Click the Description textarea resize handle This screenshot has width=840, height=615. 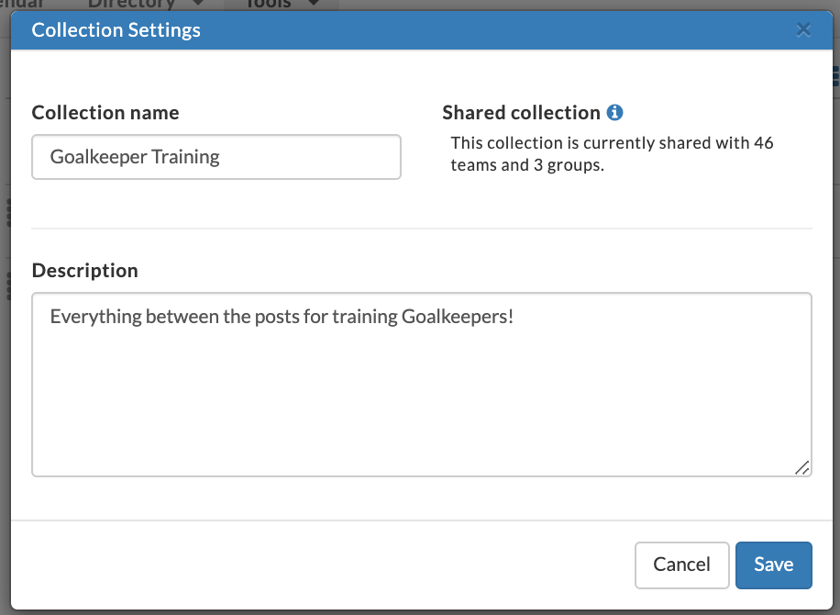[x=802, y=467]
